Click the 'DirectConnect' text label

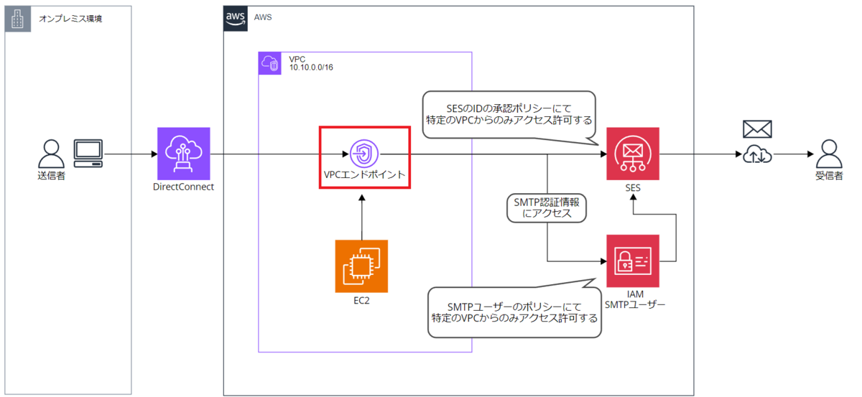184,187
